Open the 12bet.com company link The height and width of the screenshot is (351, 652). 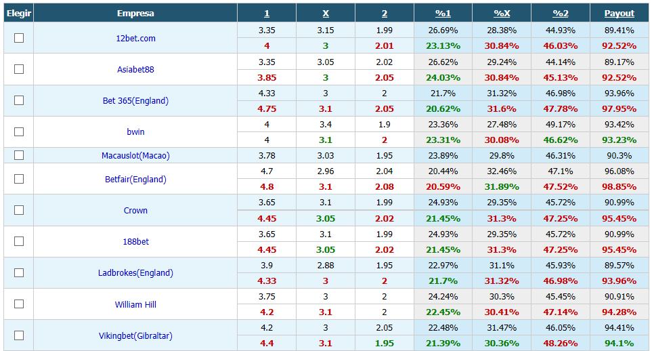[135, 39]
